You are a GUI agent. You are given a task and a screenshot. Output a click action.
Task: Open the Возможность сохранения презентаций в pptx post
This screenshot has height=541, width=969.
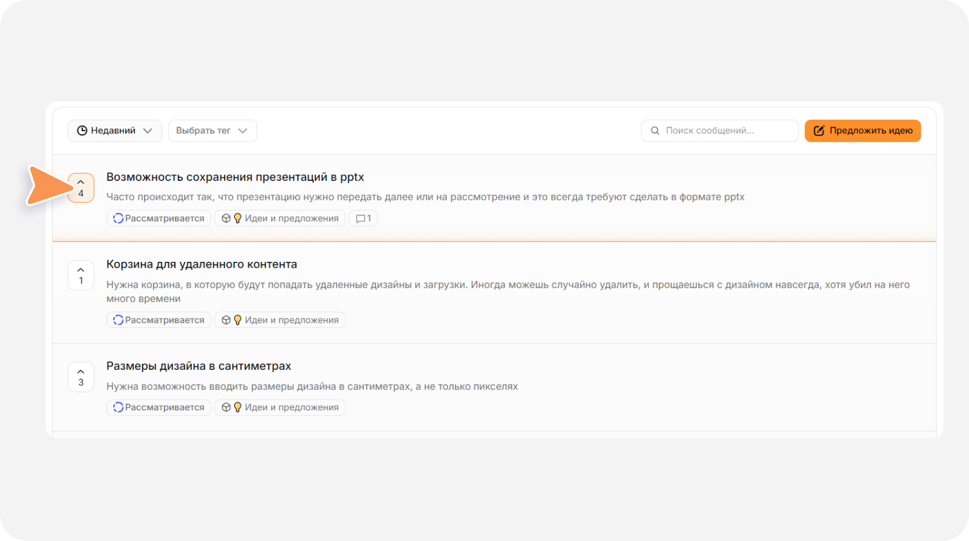(x=235, y=177)
